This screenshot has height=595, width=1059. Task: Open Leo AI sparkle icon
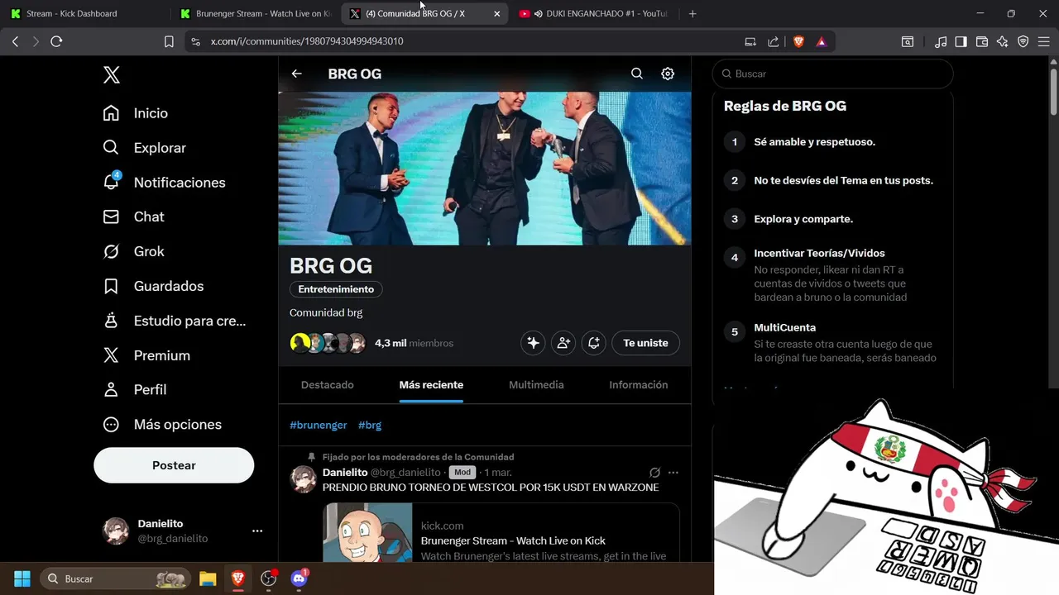[1003, 41]
